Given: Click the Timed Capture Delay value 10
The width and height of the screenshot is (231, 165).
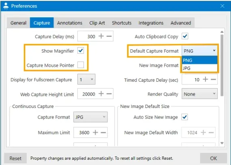Looking at the screenshot, I should click(x=197, y=80).
